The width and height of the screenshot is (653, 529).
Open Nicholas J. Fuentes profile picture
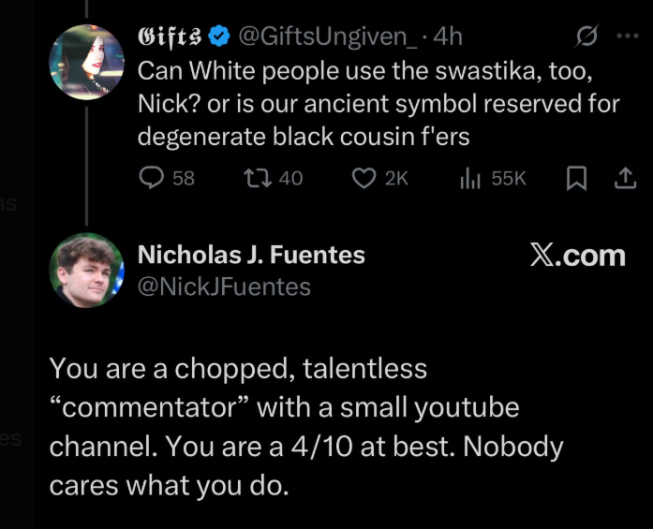(x=86, y=271)
